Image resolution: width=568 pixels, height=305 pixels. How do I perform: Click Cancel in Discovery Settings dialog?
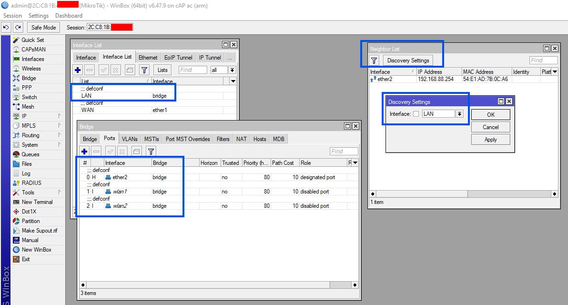coord(490,127)
